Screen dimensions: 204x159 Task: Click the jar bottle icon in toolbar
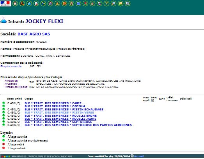coord(71,3)
